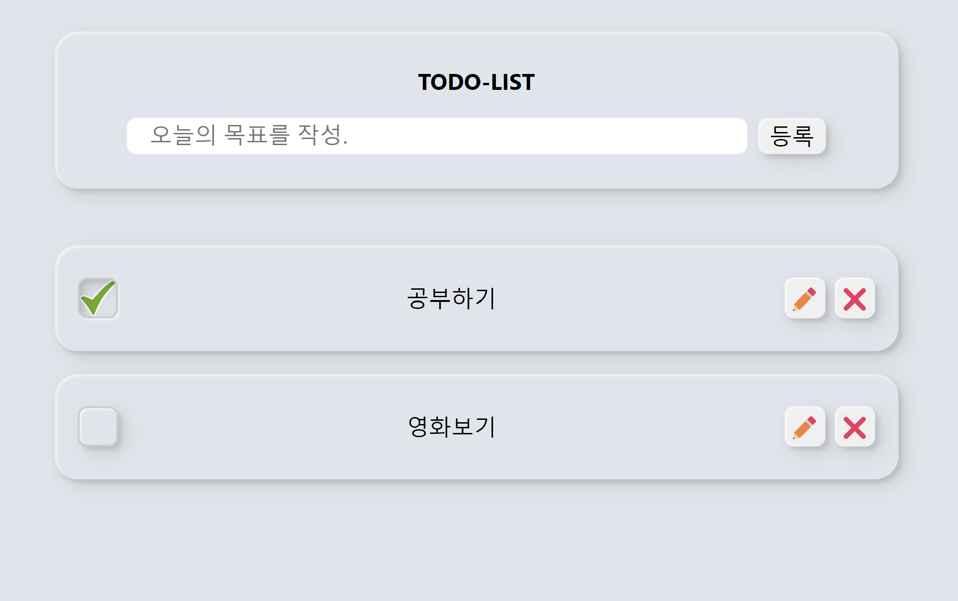Click the delete cross on first todo row
958x601 pixels.
854,298
